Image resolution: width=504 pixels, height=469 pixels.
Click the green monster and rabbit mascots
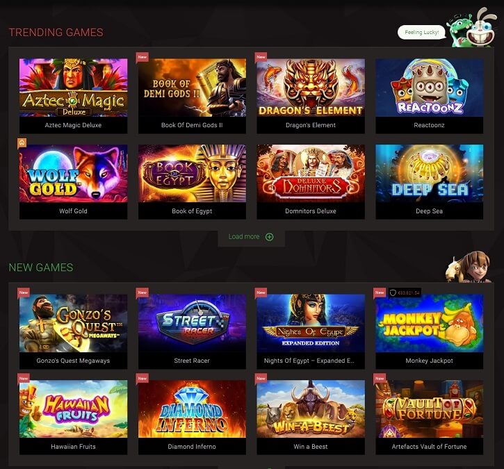tap(471, 28)
